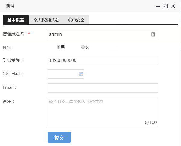Open the calendar date picker icon
The width and height of the screenshot is (181, 146).
coord(81,74)
